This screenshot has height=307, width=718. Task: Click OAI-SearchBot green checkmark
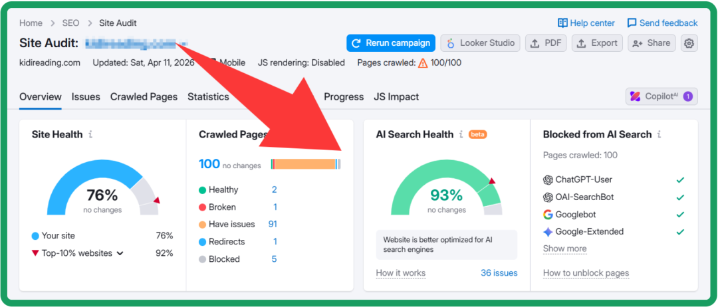coord(680,197)
